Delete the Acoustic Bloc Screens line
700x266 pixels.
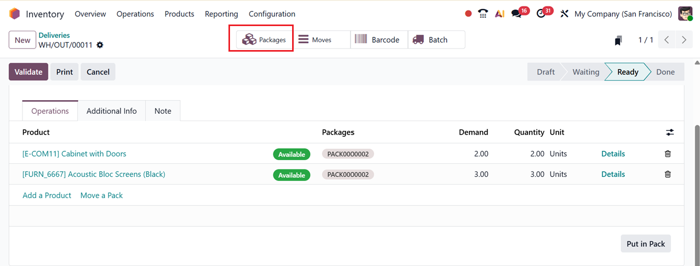coord(668,174)
